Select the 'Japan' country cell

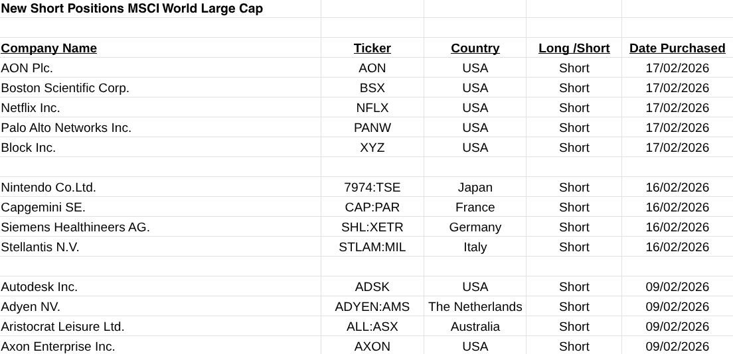coord(475,188)
